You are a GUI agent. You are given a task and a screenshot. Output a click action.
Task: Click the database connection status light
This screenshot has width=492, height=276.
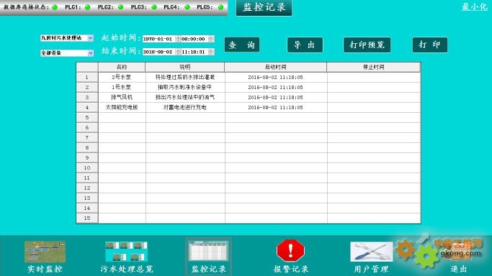[x=55, y=7]
